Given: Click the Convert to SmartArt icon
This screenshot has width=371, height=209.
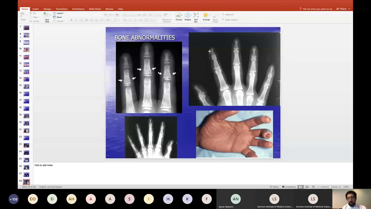Looking at the screenshot, I should [167, 15].
